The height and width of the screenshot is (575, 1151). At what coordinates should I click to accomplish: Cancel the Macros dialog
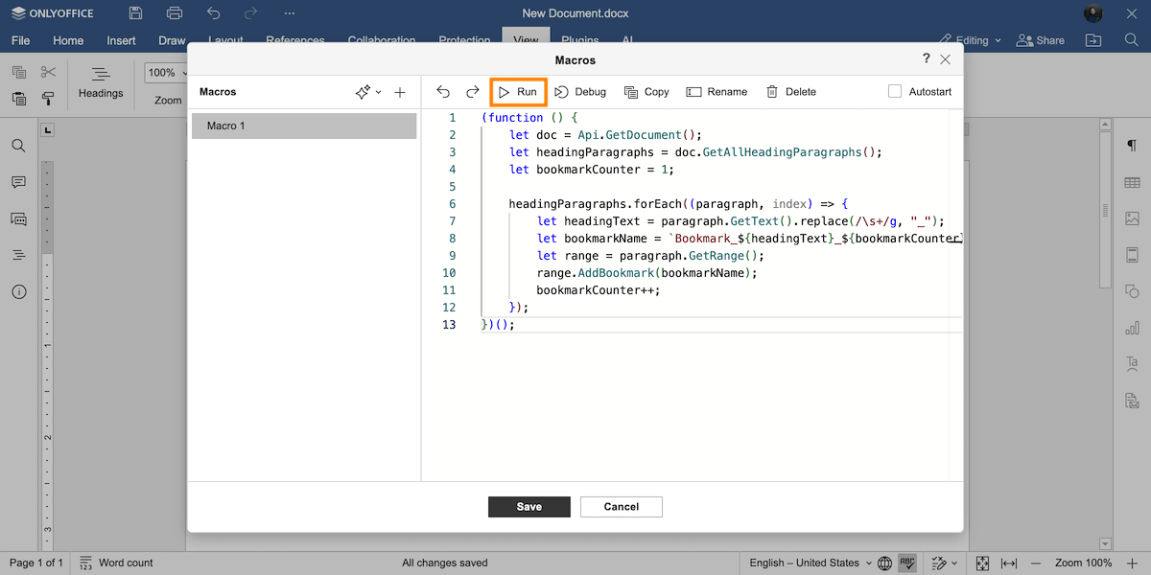pyautogui.click(x=622, y=507)
